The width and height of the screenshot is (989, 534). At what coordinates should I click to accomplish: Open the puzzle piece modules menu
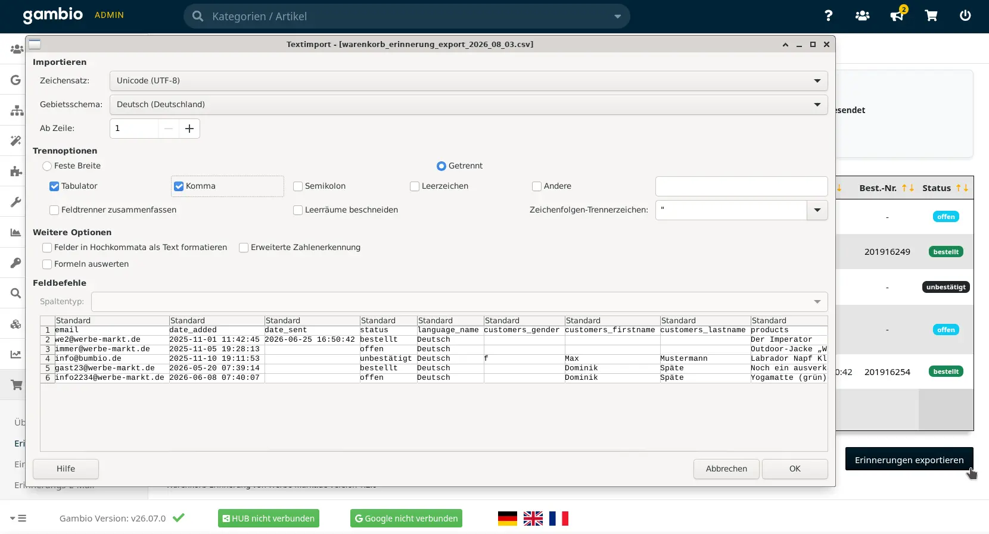click(x=16, y=171)
